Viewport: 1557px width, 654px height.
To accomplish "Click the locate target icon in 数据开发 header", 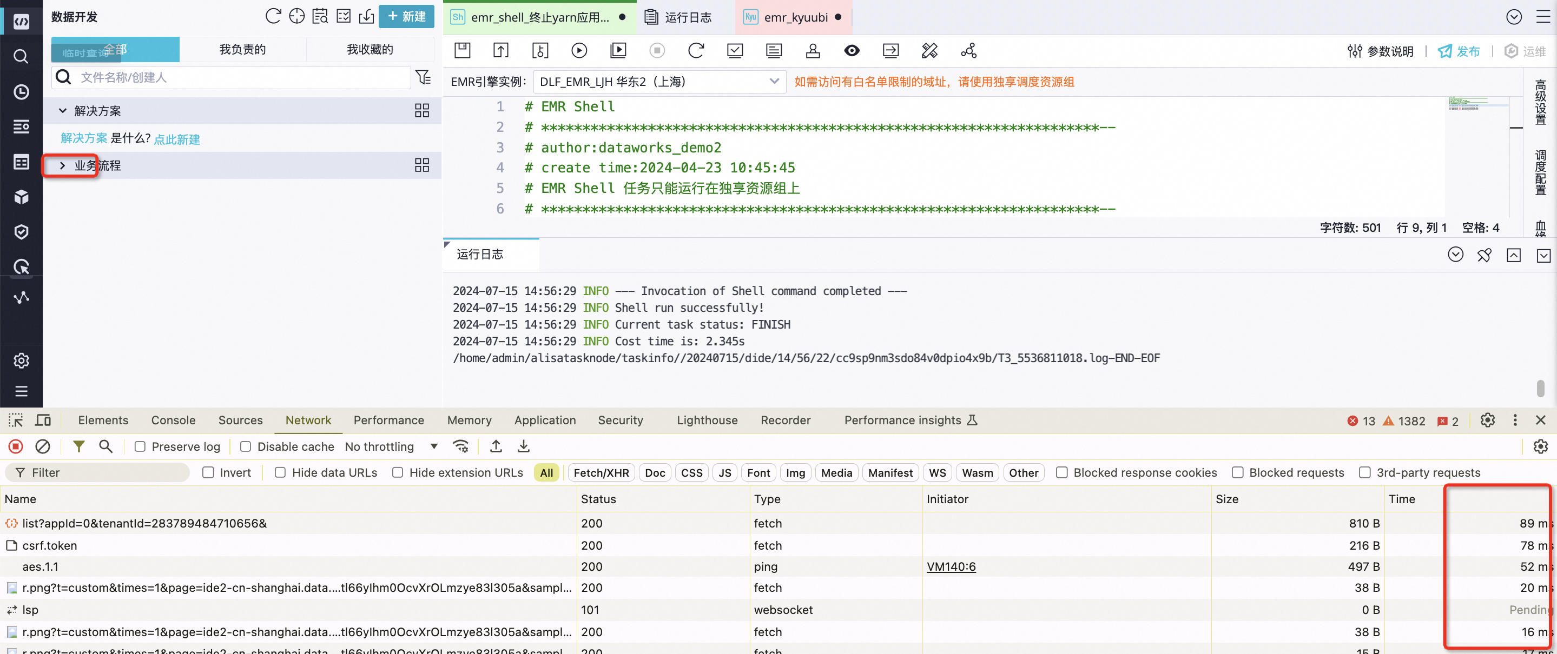I will tap(297, 16).
